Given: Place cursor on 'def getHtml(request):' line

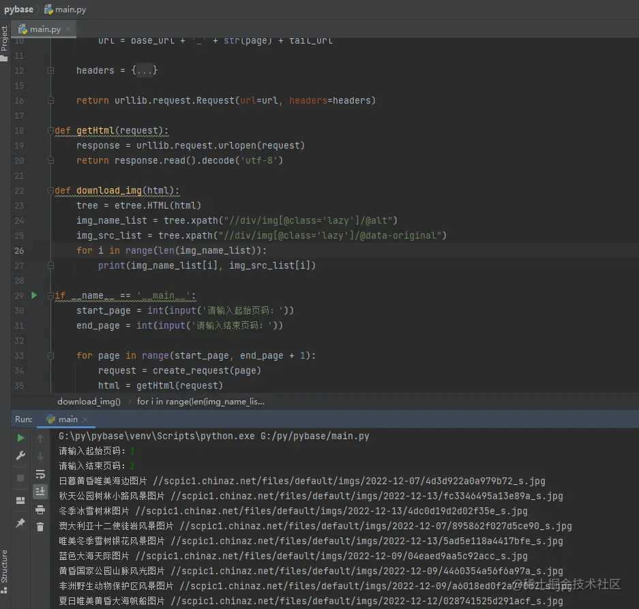Looking at the screenshot, I should 111,131.
